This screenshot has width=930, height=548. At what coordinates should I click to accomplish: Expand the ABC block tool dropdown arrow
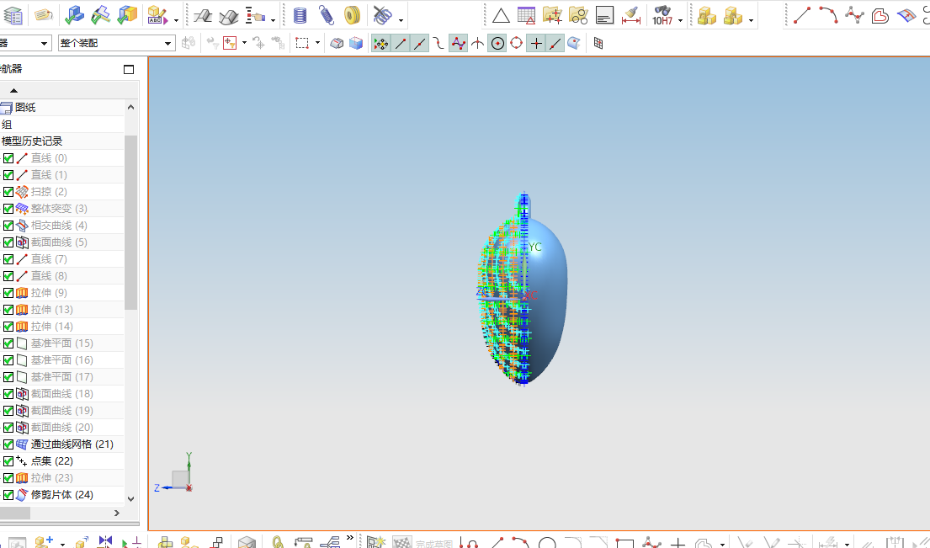176,20
